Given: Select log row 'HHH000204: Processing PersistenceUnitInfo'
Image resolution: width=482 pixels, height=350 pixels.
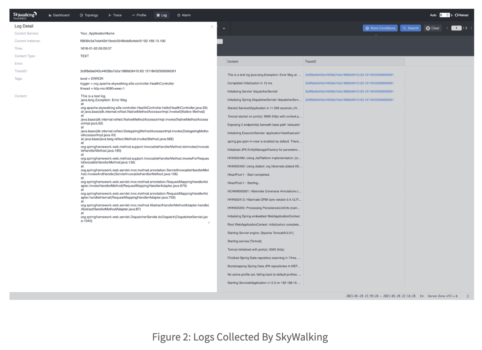Looking at the screenshot, I should 264,208.
